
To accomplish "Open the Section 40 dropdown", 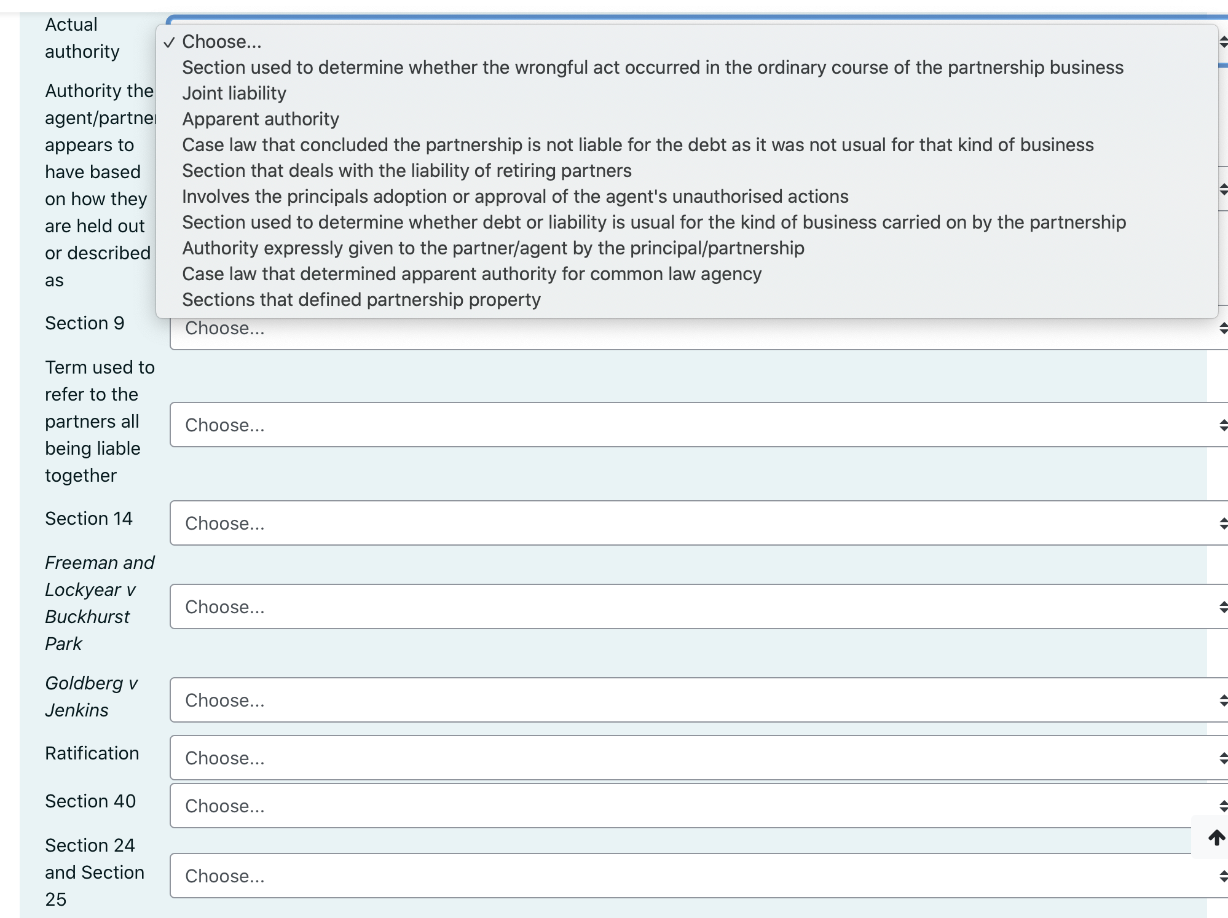I will 676,806.
